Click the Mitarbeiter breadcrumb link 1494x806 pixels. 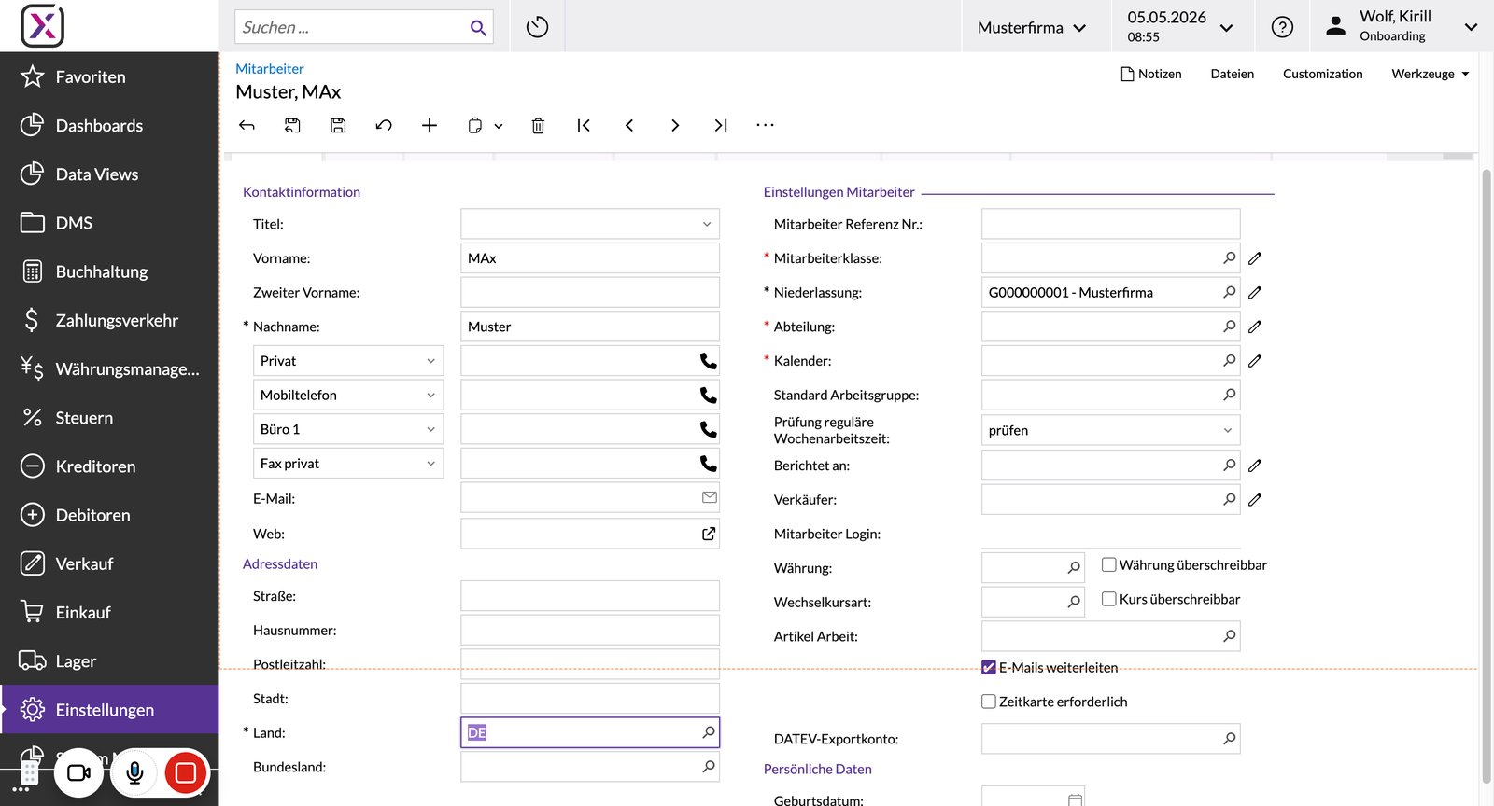(x=270, y=69)
